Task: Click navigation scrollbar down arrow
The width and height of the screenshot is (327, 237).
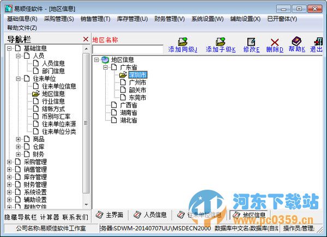Action: (x=86, y=205)
